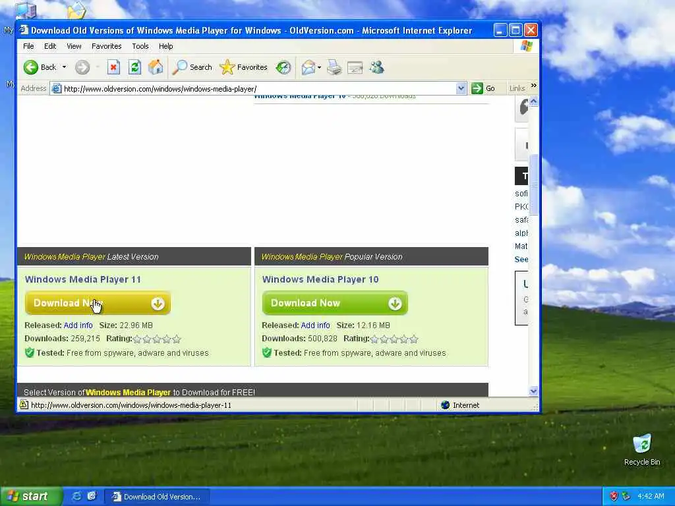Click the scrollbar down arrow
Image resolution: width=675 pixels, height=506 pixels.
pos(533,391)
